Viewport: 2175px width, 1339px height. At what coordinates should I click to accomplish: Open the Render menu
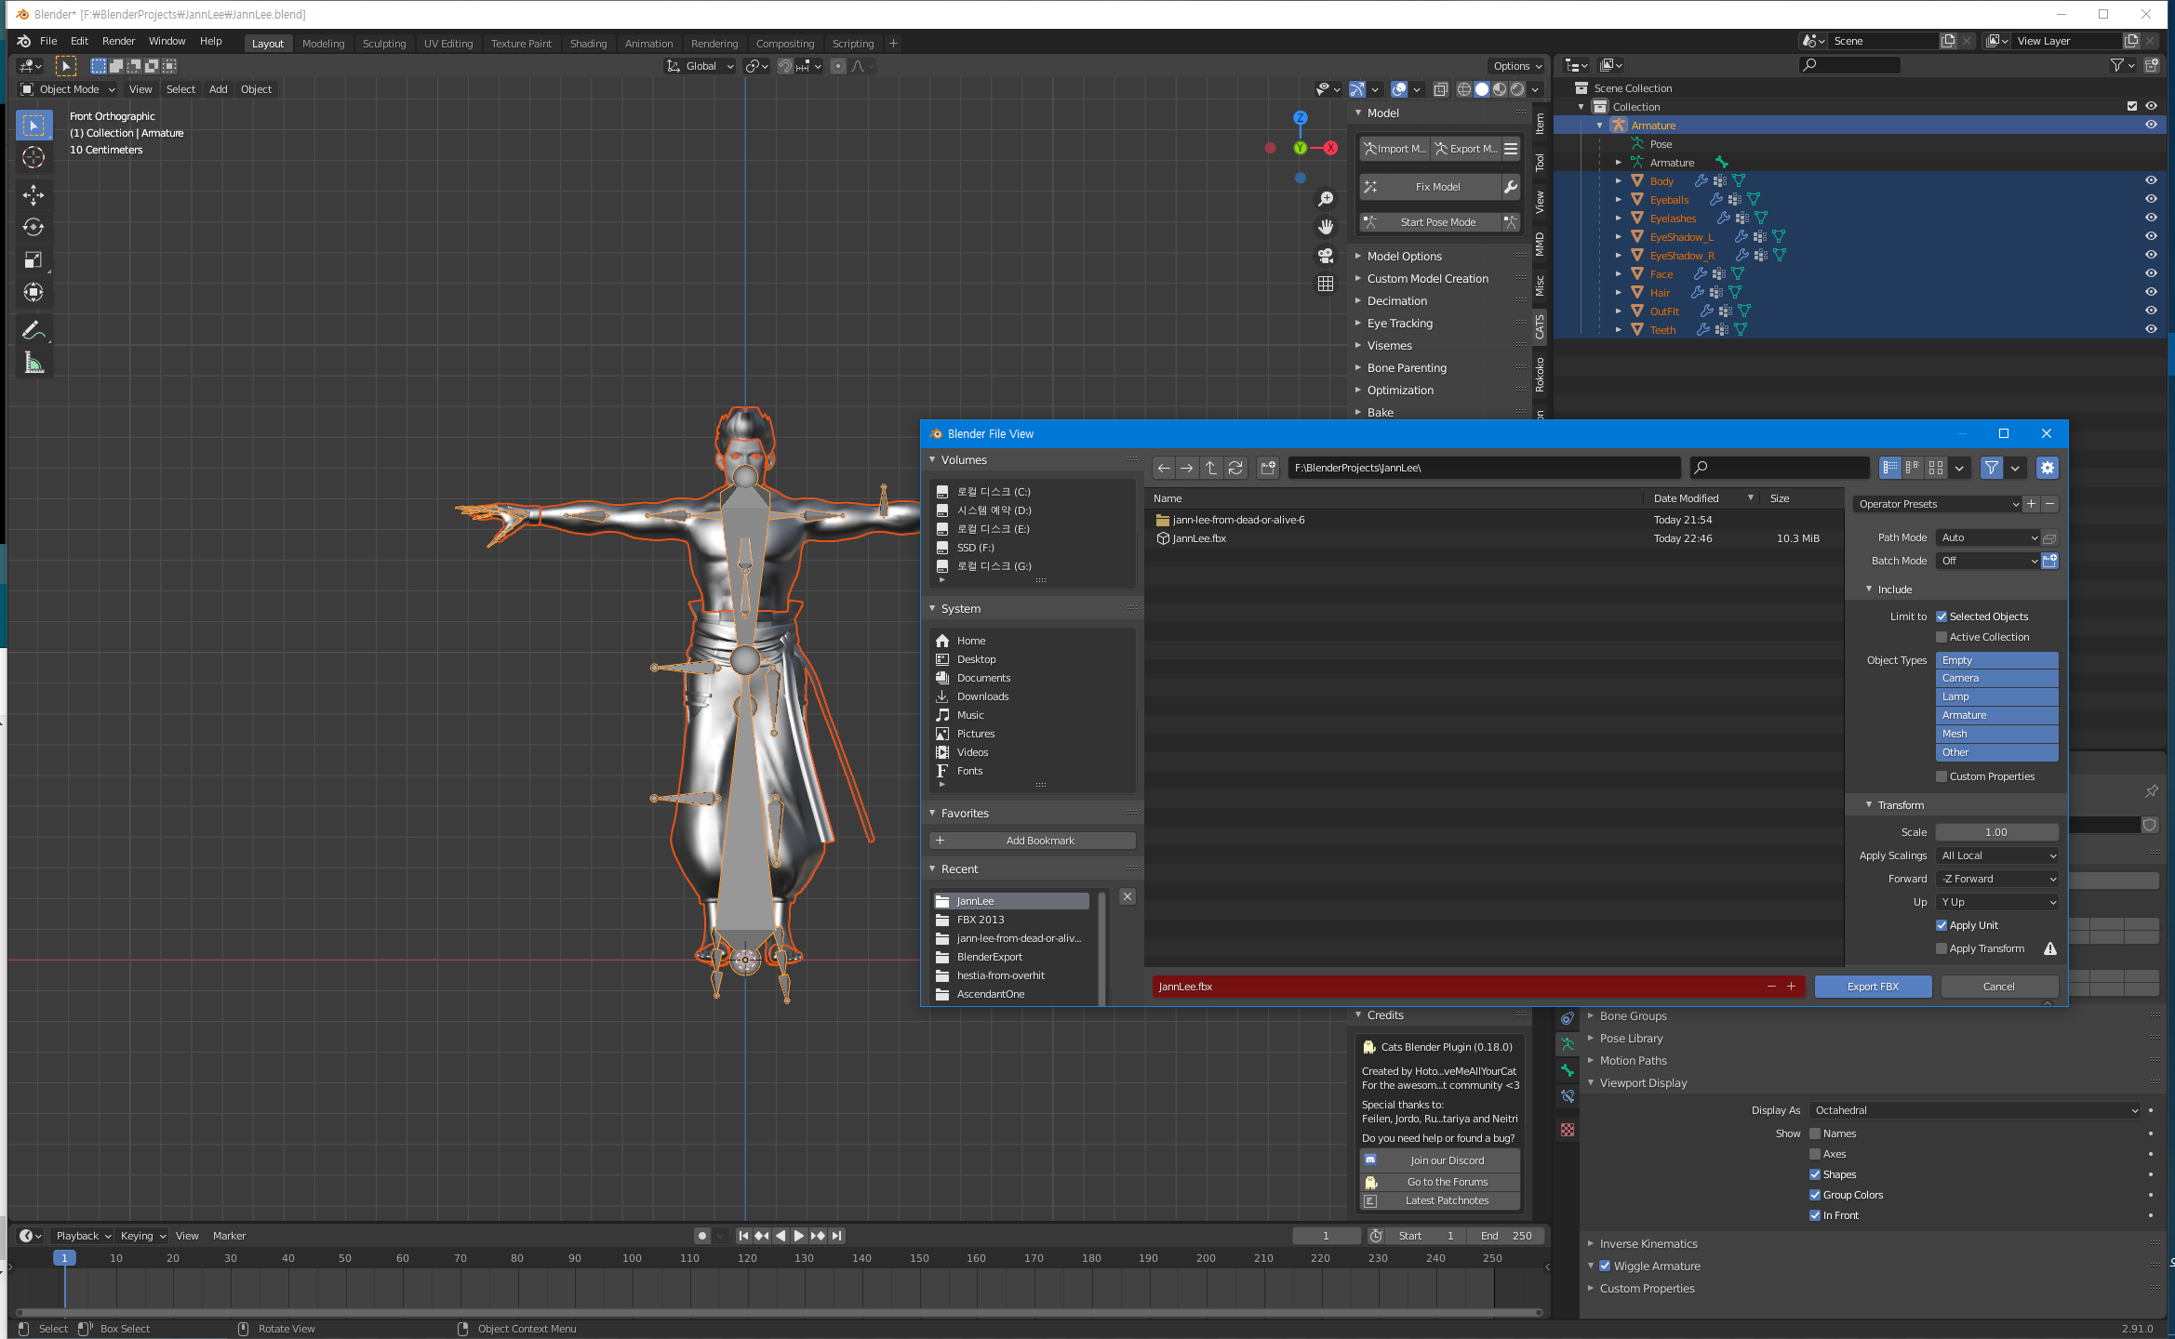[118, 41]
